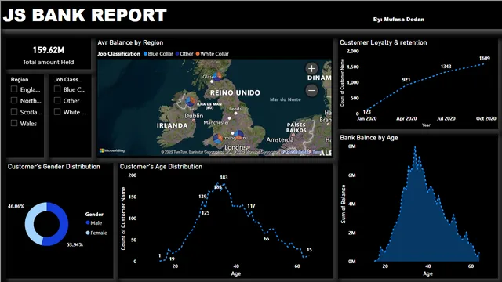502x282 pixels.
Task: Click the Avr Balance by Region title
Action: [x=130, y=42]
